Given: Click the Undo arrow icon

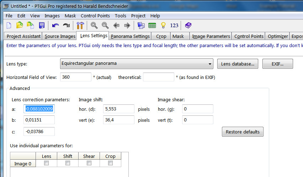Looking at the screenshot, I should [55, 25].
